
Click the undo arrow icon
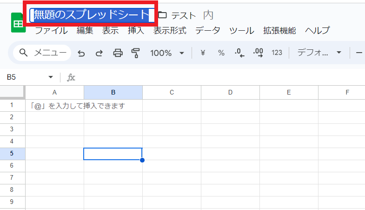[x=81, y=53]
